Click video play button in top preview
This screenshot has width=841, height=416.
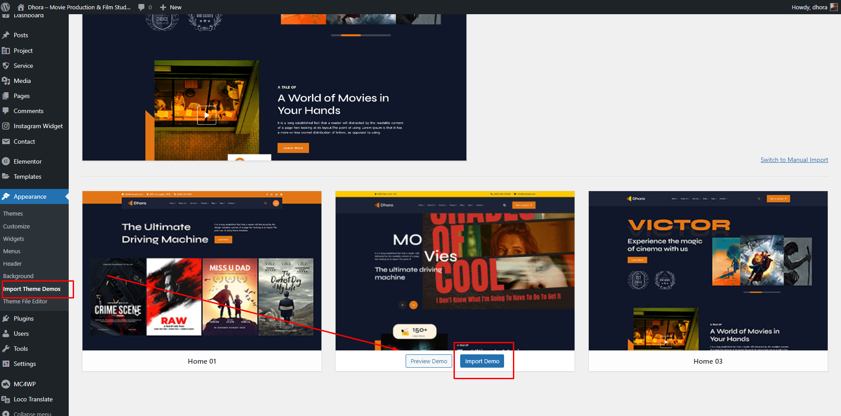click(207, 115)
